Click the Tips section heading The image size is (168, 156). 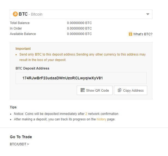tap(13, 107)
